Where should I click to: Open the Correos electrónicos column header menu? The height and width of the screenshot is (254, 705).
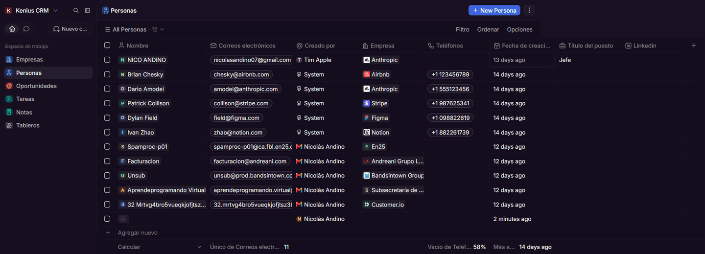point(249,46)
